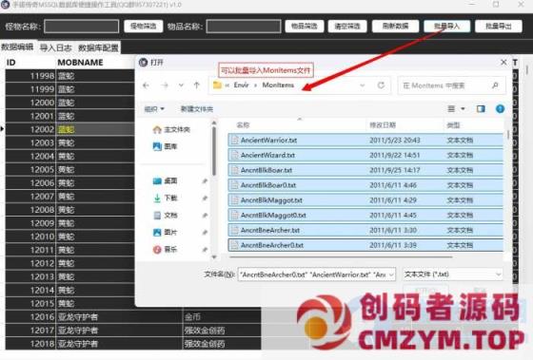Select file AncntBlkBoar.txt
The width and height of the screenshot is (533, 360).
(x=365, y=170)
